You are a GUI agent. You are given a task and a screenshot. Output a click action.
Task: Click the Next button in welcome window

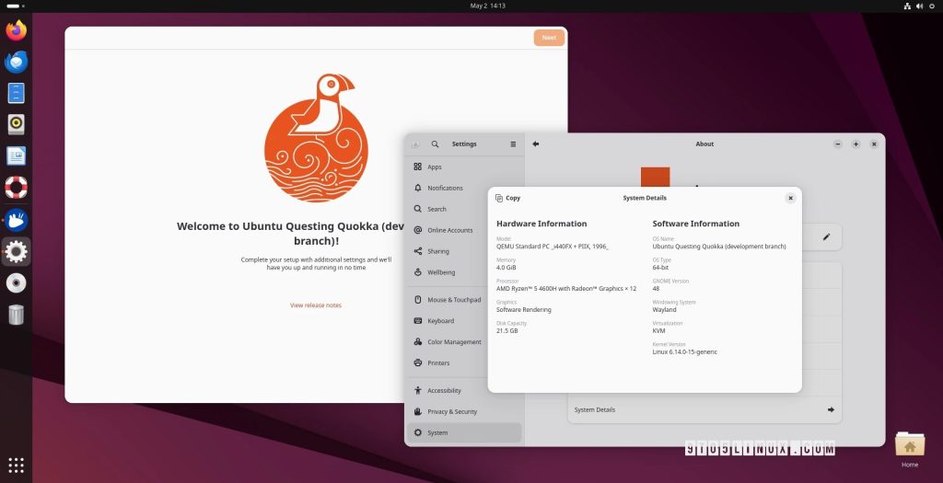[x=549, y=38]
